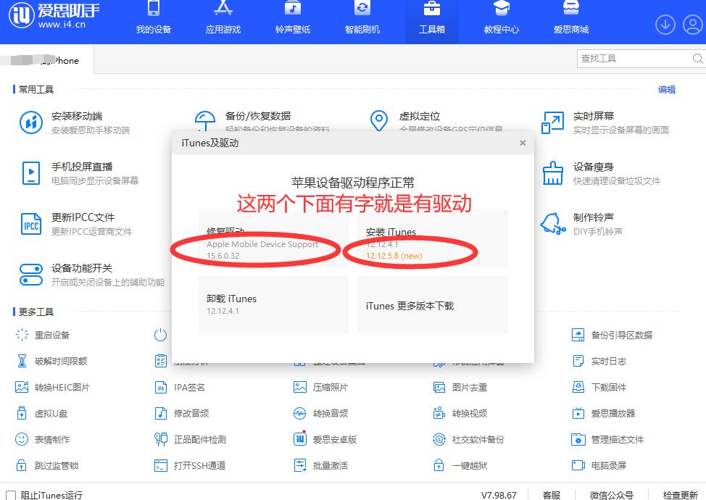Open 爱思商城 tab
The width and height of the screenshot is (706, 500).
571,19
